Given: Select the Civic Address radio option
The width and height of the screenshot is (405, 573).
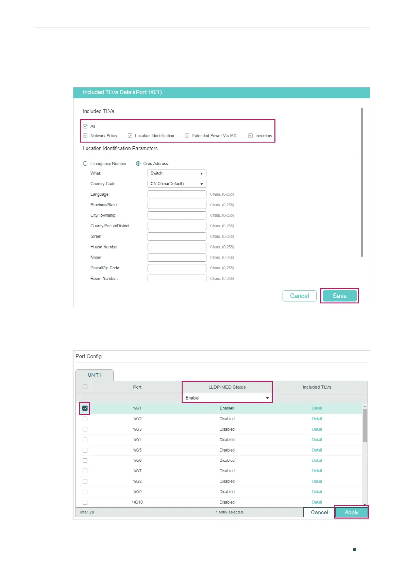Looking at the screenshot, I should tap(138, 164).
